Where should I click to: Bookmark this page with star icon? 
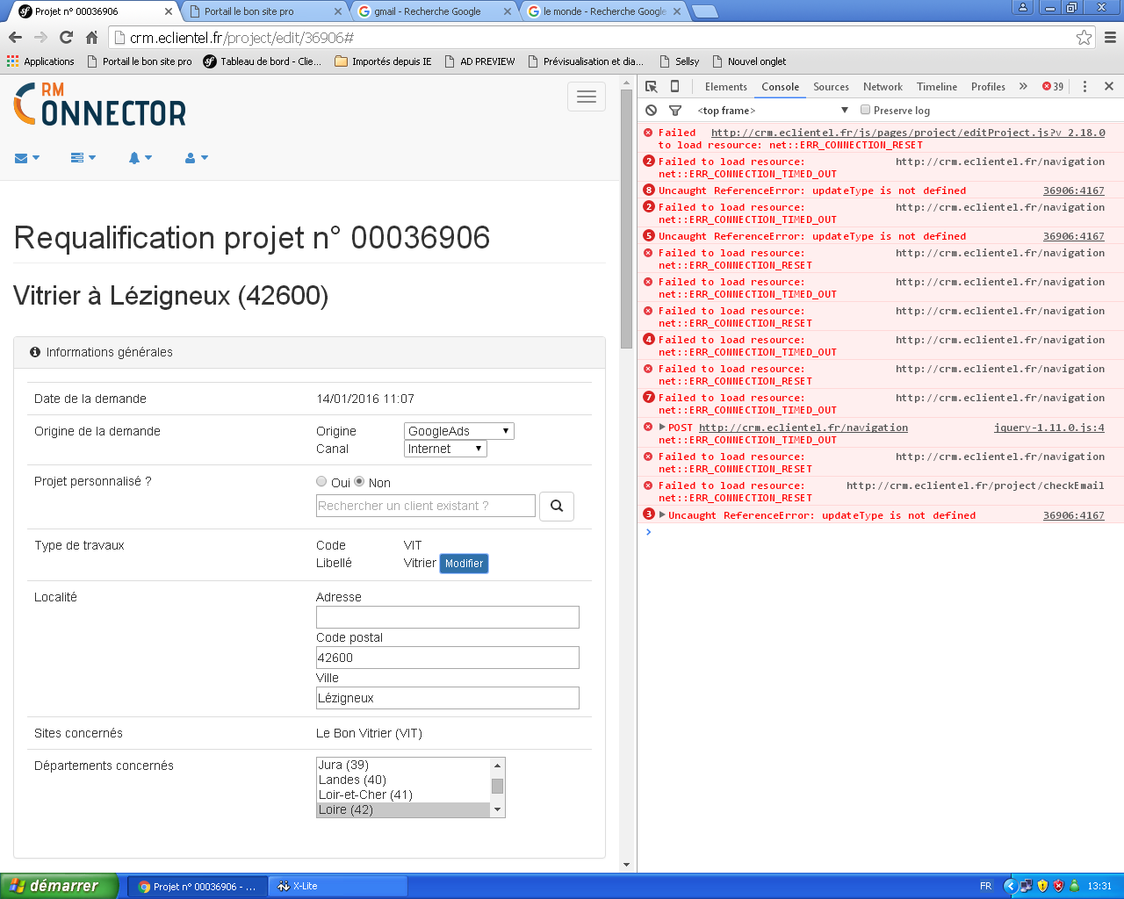(1084, 37)
